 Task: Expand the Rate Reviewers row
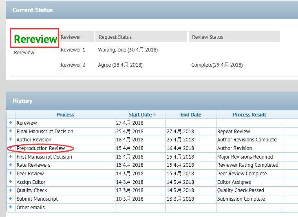(11, 165)
